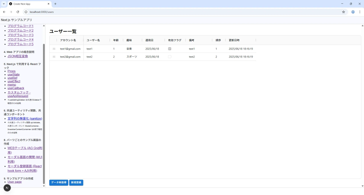Screen dimensions: 364x195
Task: Open the 文字列の無害化 (sanitize) link
Action: click(25, 118)
